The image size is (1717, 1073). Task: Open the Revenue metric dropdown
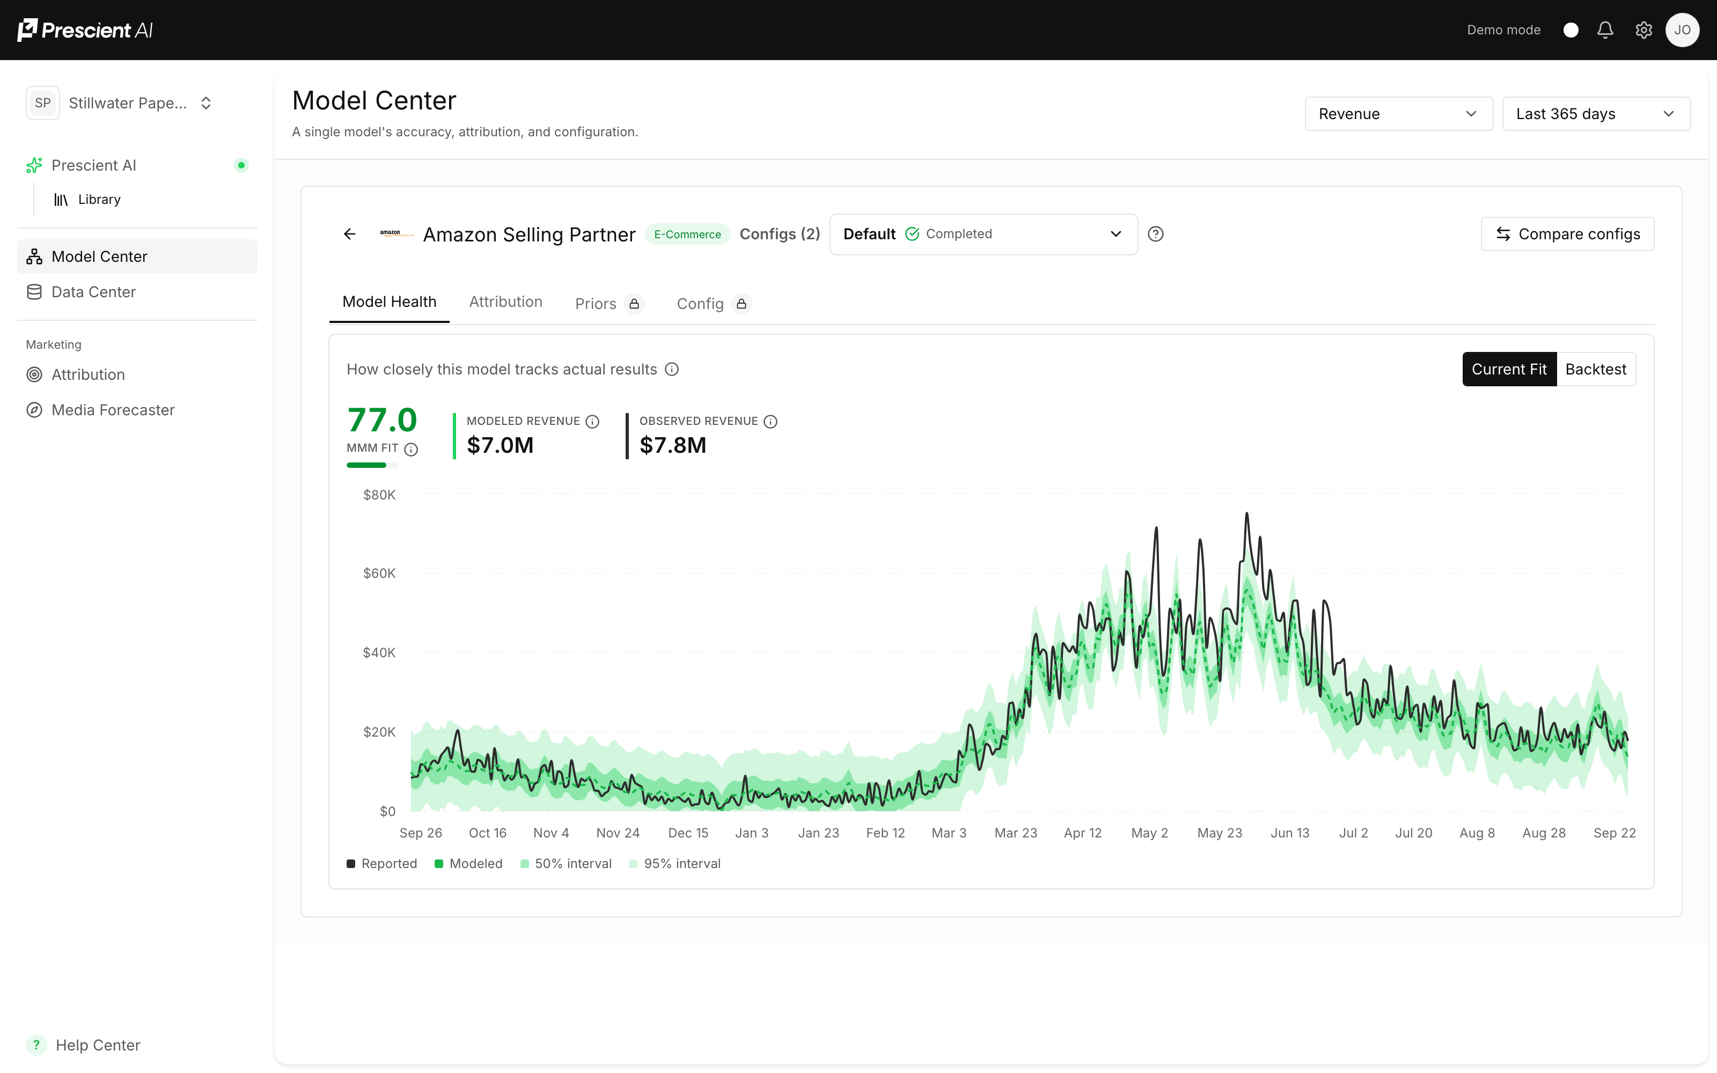1398,114
